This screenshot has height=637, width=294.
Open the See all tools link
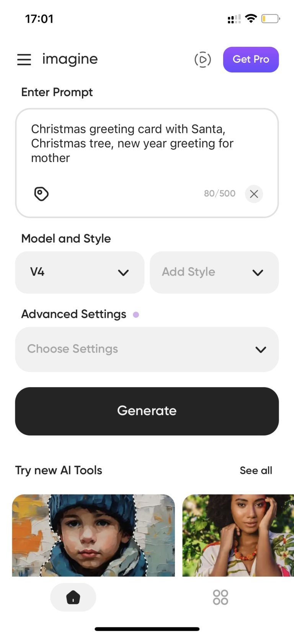tap(256, 470)
